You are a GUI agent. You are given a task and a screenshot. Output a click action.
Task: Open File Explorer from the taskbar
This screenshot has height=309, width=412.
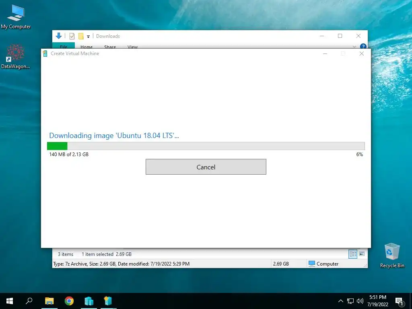pyautogui.click(x=49, y=301)
